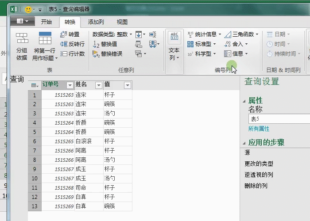The image size is (310, 221).
Task: Select the 逆透视的列 applied step
Action: [259, 175]
